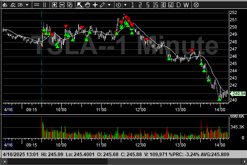This screenshot has height=165, width=247.
Task: Switch to 5 minute interval
Action: point(147,5)
